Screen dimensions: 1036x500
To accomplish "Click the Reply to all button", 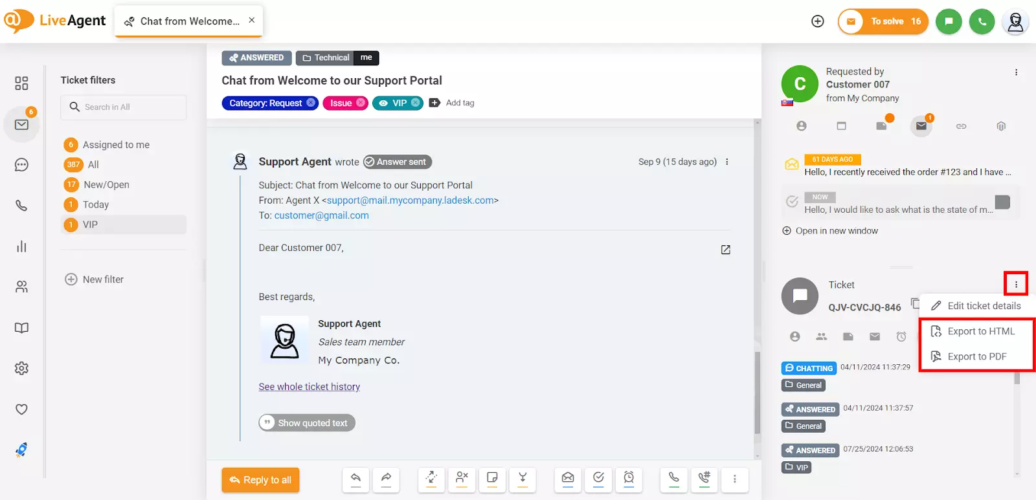I will tap(260, 480).
